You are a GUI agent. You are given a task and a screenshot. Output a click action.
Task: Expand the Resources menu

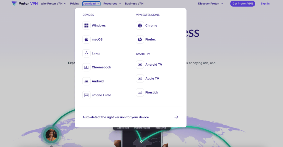(x=112, y=4)
